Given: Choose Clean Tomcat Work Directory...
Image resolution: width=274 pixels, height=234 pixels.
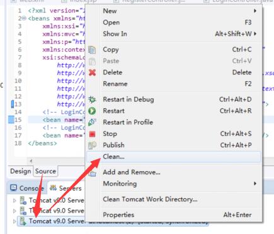Looking at the screenshot, I should (x=150, y=199).
